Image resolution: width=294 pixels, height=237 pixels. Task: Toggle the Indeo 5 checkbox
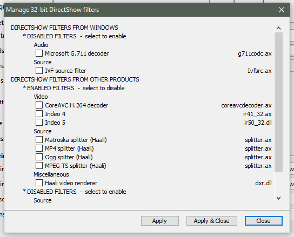tap(39, 122)
